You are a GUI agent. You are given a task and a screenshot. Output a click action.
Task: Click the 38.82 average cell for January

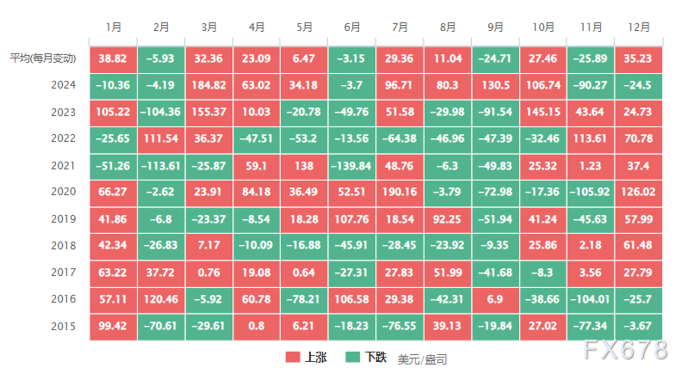point(114,58)
